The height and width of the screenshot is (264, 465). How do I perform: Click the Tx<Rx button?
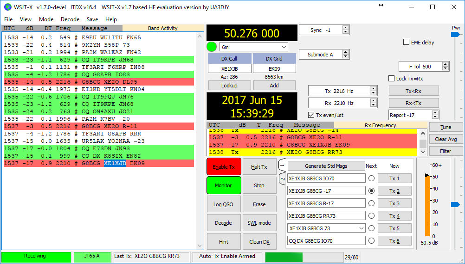(x=413, y=91)
